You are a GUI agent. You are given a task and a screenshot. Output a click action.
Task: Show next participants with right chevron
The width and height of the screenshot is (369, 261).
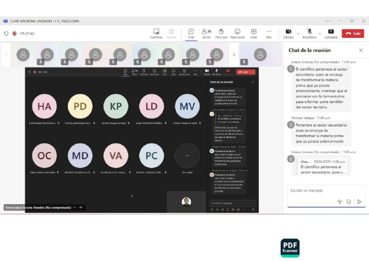234,55
